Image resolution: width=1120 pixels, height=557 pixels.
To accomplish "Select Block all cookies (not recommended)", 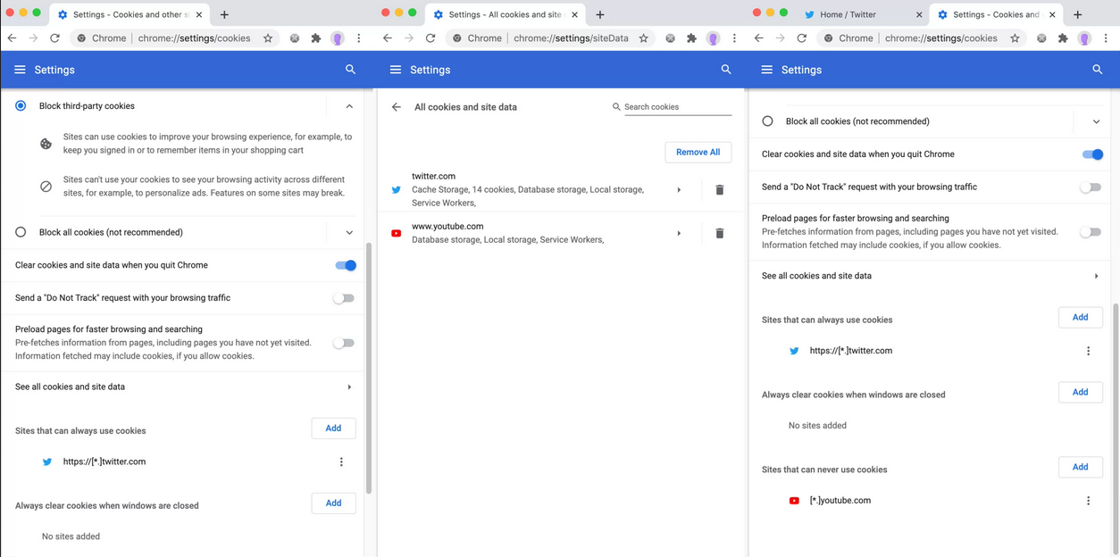I will [x=21, y=231].
